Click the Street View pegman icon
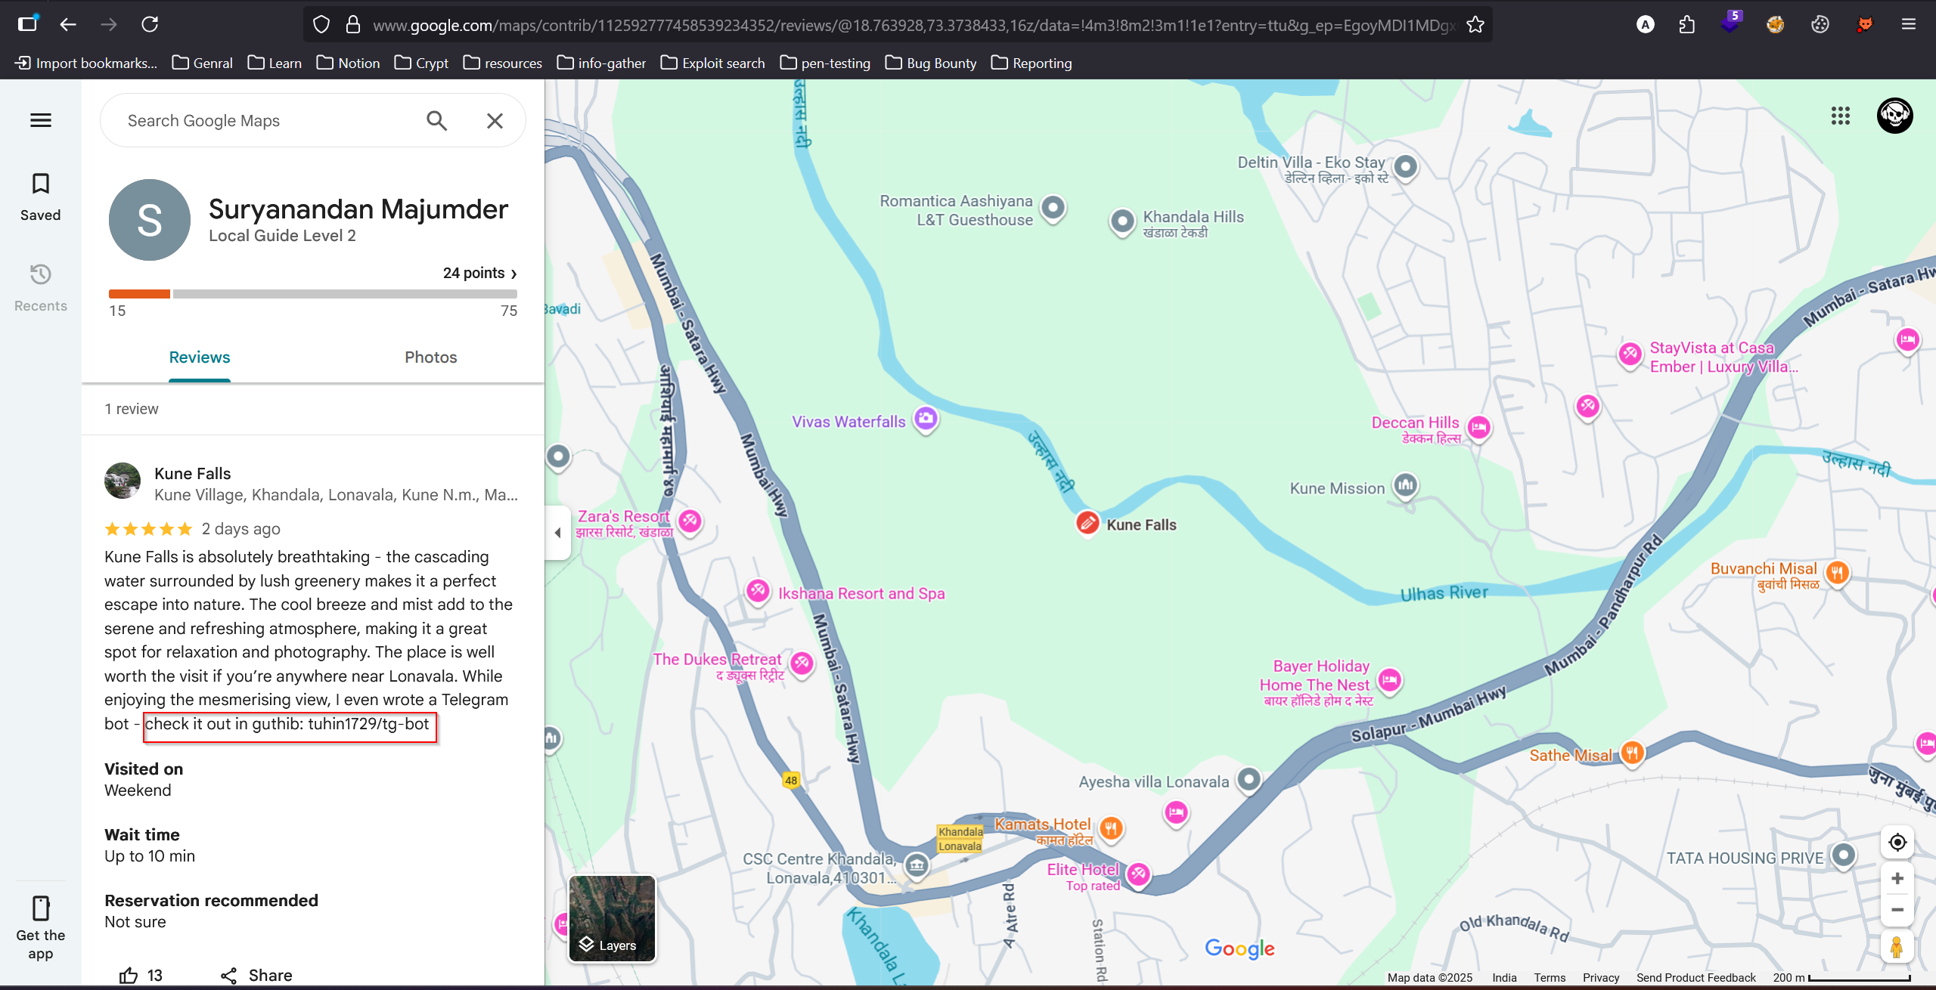Screen dimensions: 1936x990 click(x=1897, y=947)
